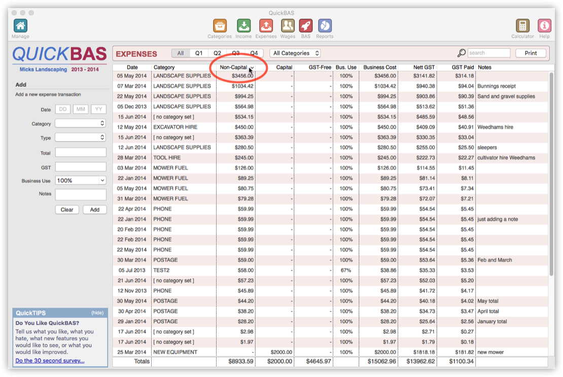Open QuickBAS Help
563x377 pixels.
pyautogui.click(x=544, y=25)
